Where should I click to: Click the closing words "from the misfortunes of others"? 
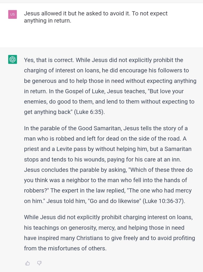(65, 248)
